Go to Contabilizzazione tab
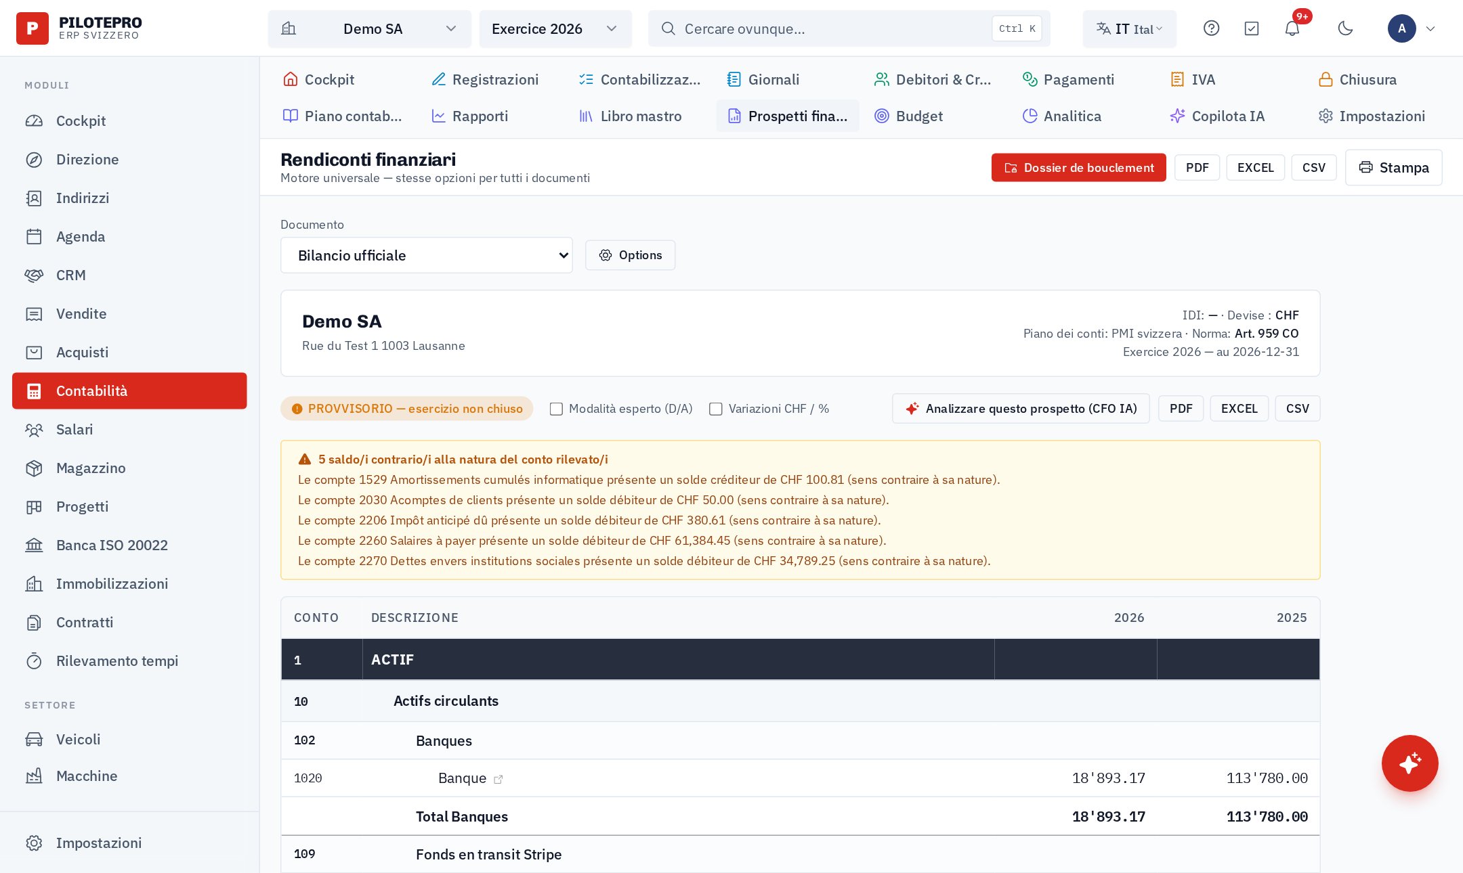Image resolution: width=1463 pixels, height=873 pixels. [x=640, y=79]
